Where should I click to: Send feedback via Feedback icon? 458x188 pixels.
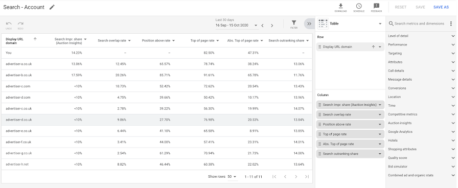(x=376, y=8)
